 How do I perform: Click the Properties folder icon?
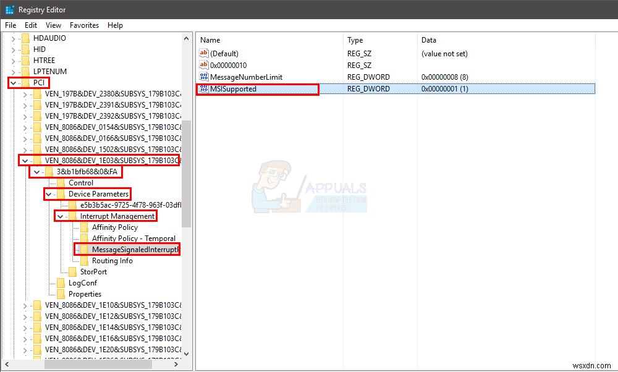tap(61, 294)
